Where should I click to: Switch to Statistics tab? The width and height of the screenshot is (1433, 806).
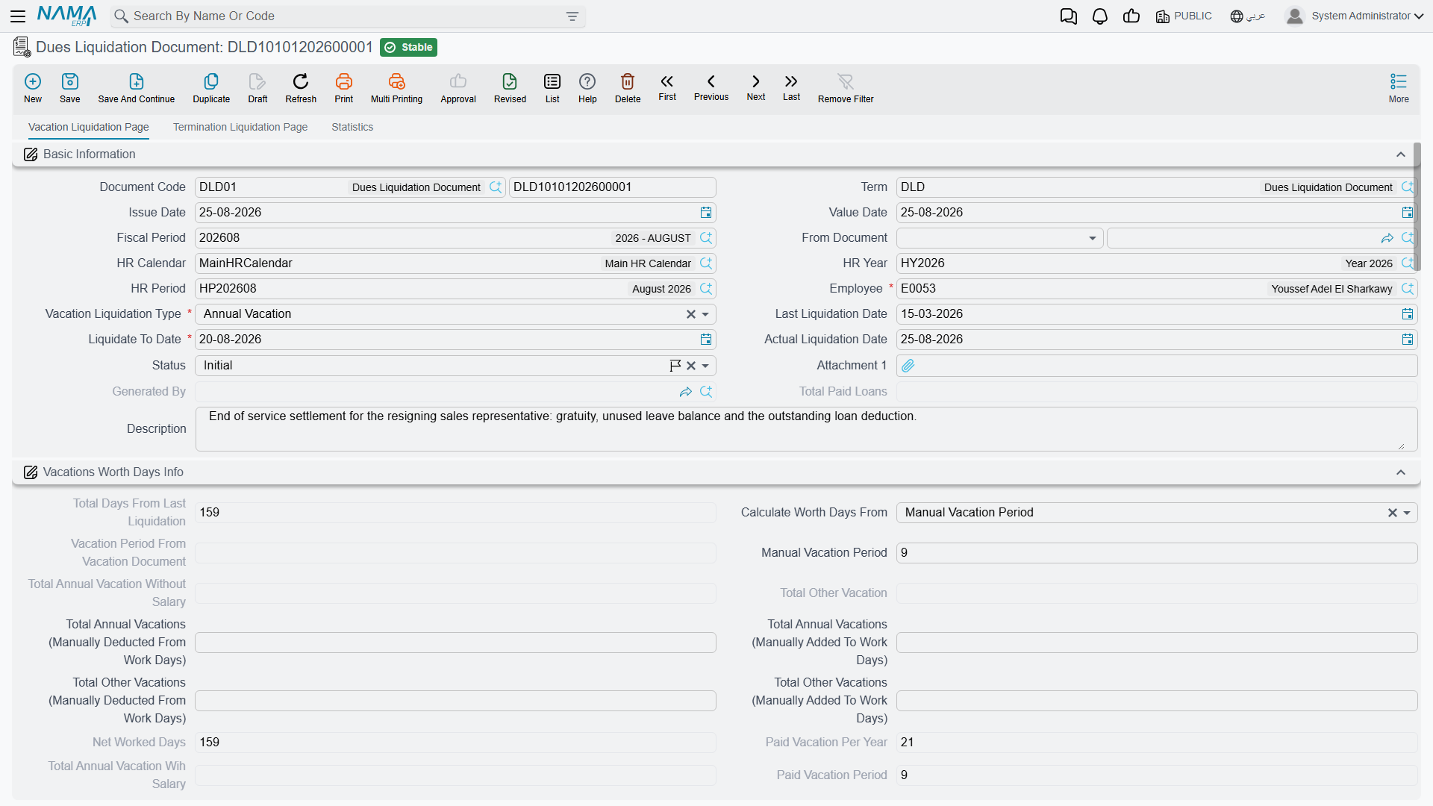tap(352, 127)
